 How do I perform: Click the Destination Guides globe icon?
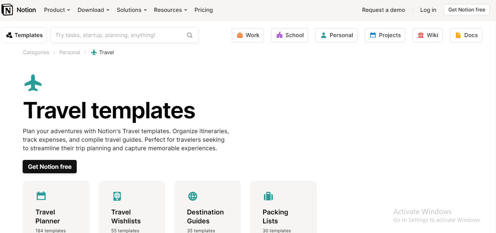(x=193, y=196)
